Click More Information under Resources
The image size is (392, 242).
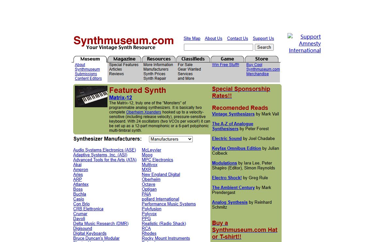158,65
